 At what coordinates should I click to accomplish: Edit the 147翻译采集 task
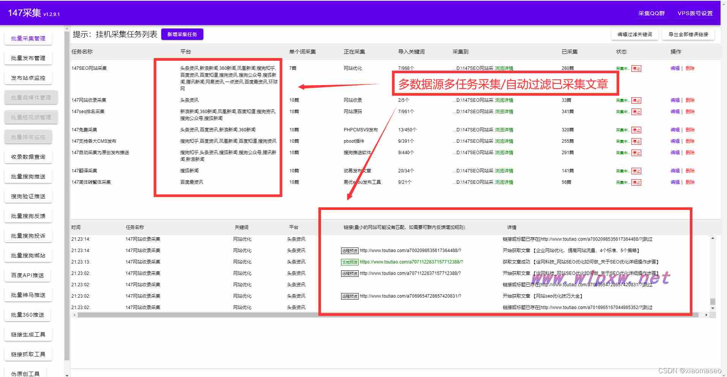(x=675, y=171)
